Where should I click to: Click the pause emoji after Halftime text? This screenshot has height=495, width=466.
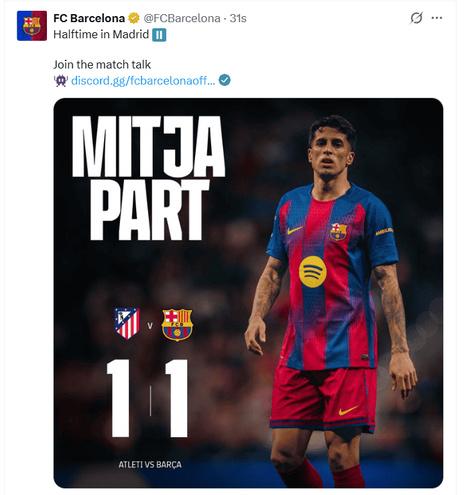(x=159, y=35)
